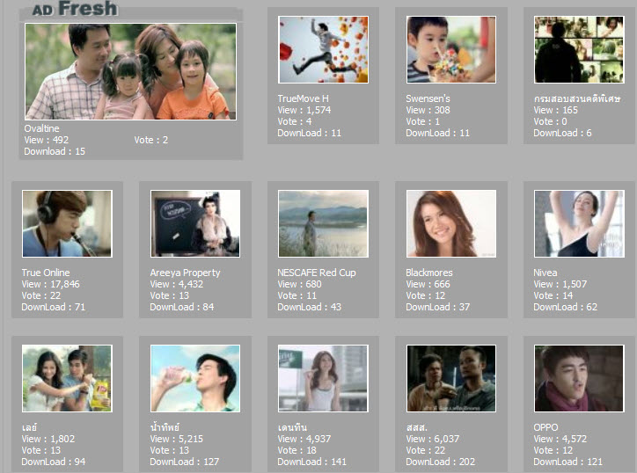The width and height of the screenshot is (637, 473).
Task: Click 'DownLoad : 121' under OPPO
Action: [x=568, y=462]
